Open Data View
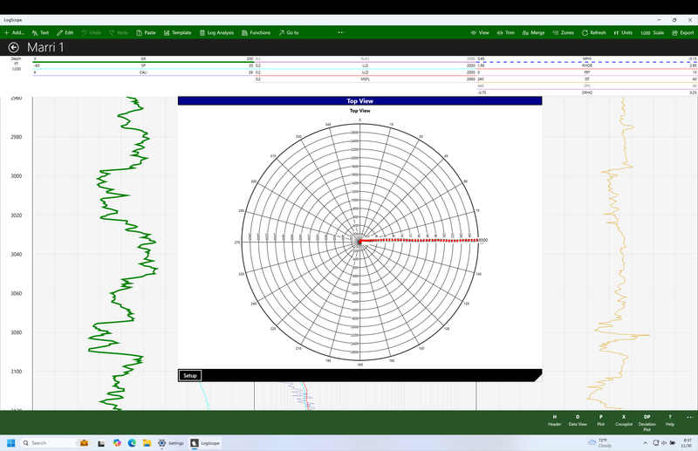The width and height of the screenshot is (698, 451). point(578,420)
